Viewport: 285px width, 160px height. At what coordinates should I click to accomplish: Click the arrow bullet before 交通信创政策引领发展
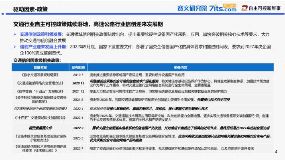pyautogui.click(x=15, y=34)
